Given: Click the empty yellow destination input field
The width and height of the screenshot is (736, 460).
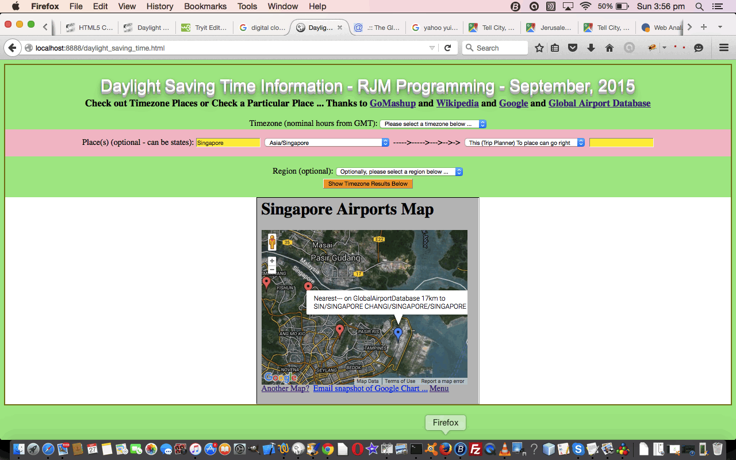Looking at the screenshot, I should point(622,143).
